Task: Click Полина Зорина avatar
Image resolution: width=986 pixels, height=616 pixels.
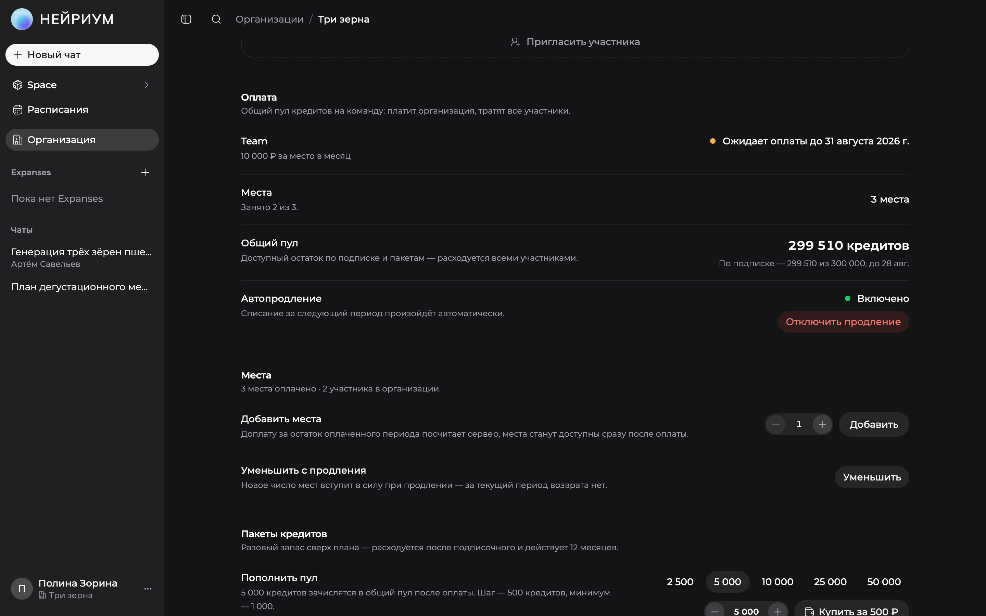Action: [22, 589]
